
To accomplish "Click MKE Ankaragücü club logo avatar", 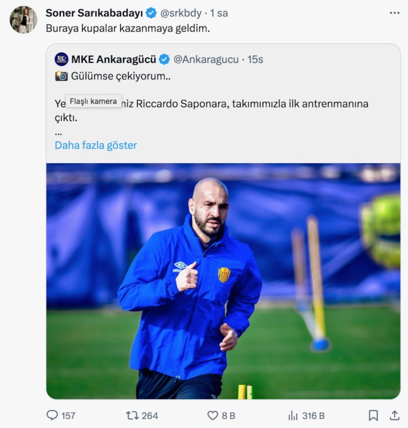I will coord(61,59).
